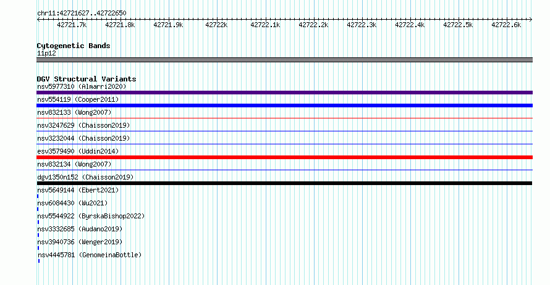The height and width of the screenshot is (285, 550).
Task: Click the 42722.2k ruler label
Action: [x=313, y=25]
